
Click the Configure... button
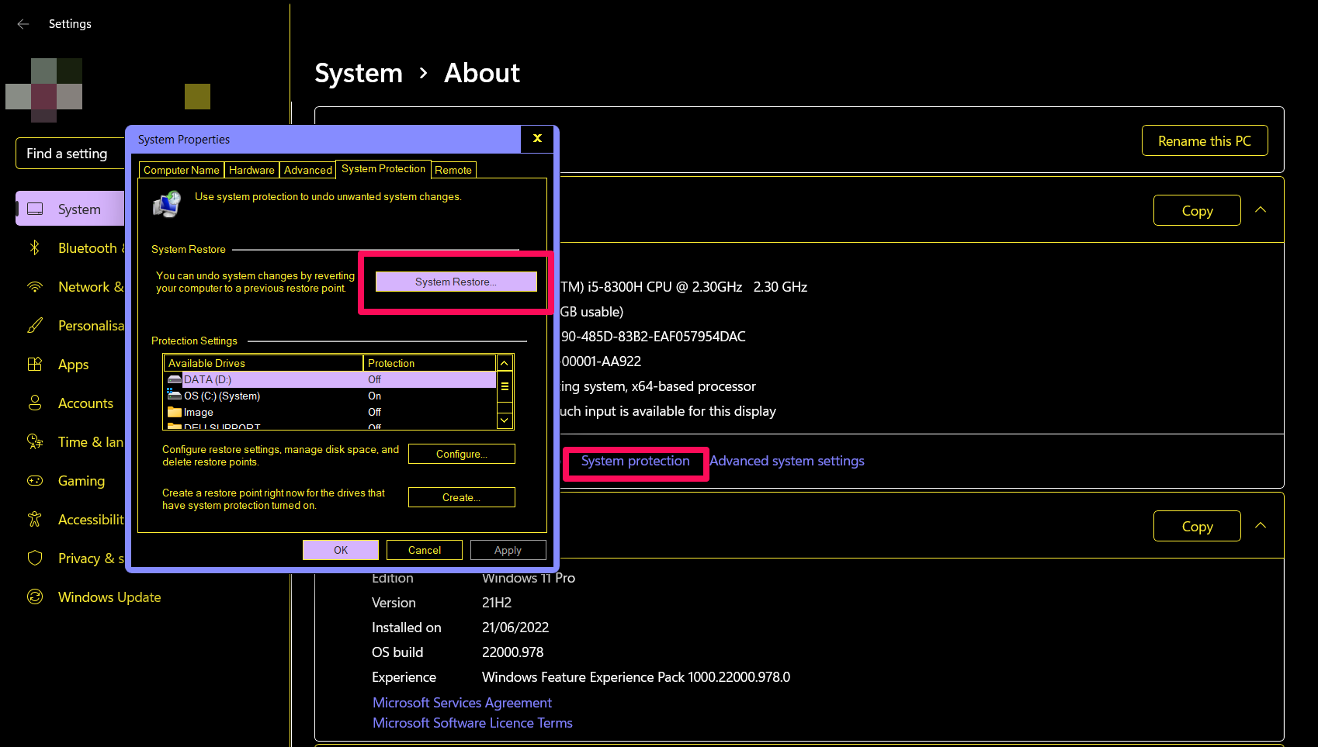click(x=462, y=454)
